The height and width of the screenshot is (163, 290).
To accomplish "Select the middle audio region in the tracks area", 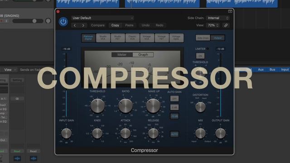I will click(x=162, y=3).
